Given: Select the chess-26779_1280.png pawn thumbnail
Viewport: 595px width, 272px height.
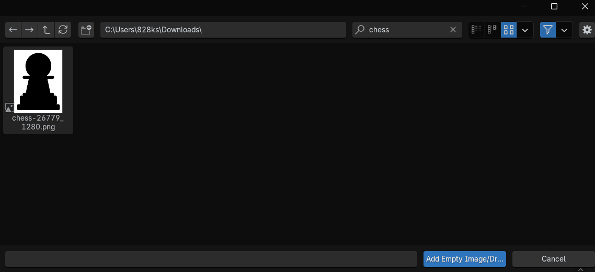Looking at the screenshot, I should (x=38, y=81).
